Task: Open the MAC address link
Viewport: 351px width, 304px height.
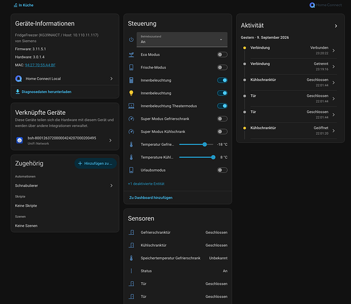Action: point(40,65)
